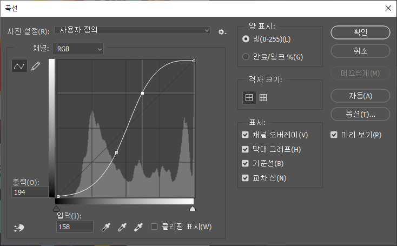The height and width of the screenshot is (246, 397).
Task: Toggle the 막대 그래프(H) checkbox
Action: (245, 149)
